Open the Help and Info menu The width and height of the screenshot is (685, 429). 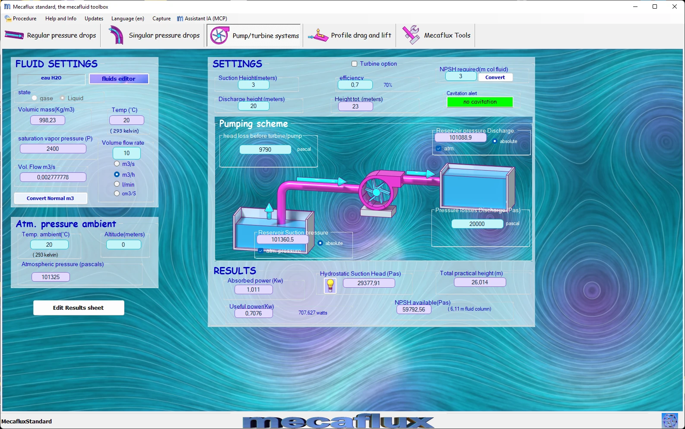[x=61, y=19]
